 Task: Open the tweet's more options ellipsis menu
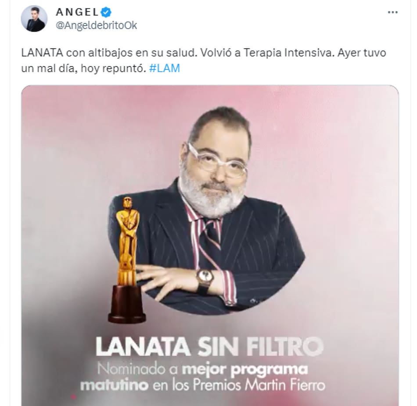click(392, 12)
